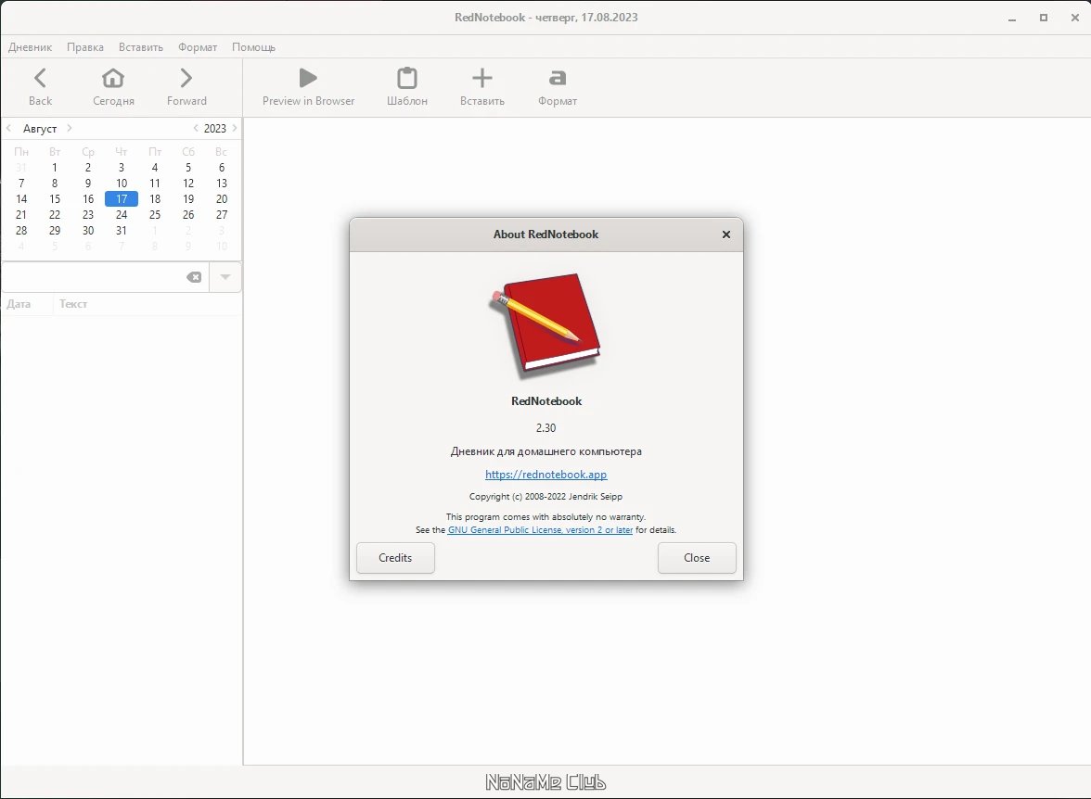Image resolution: width=1091 pixels, height=799 pixels.
Task: Select day 18 in the calendar
Action: [154, 199]
